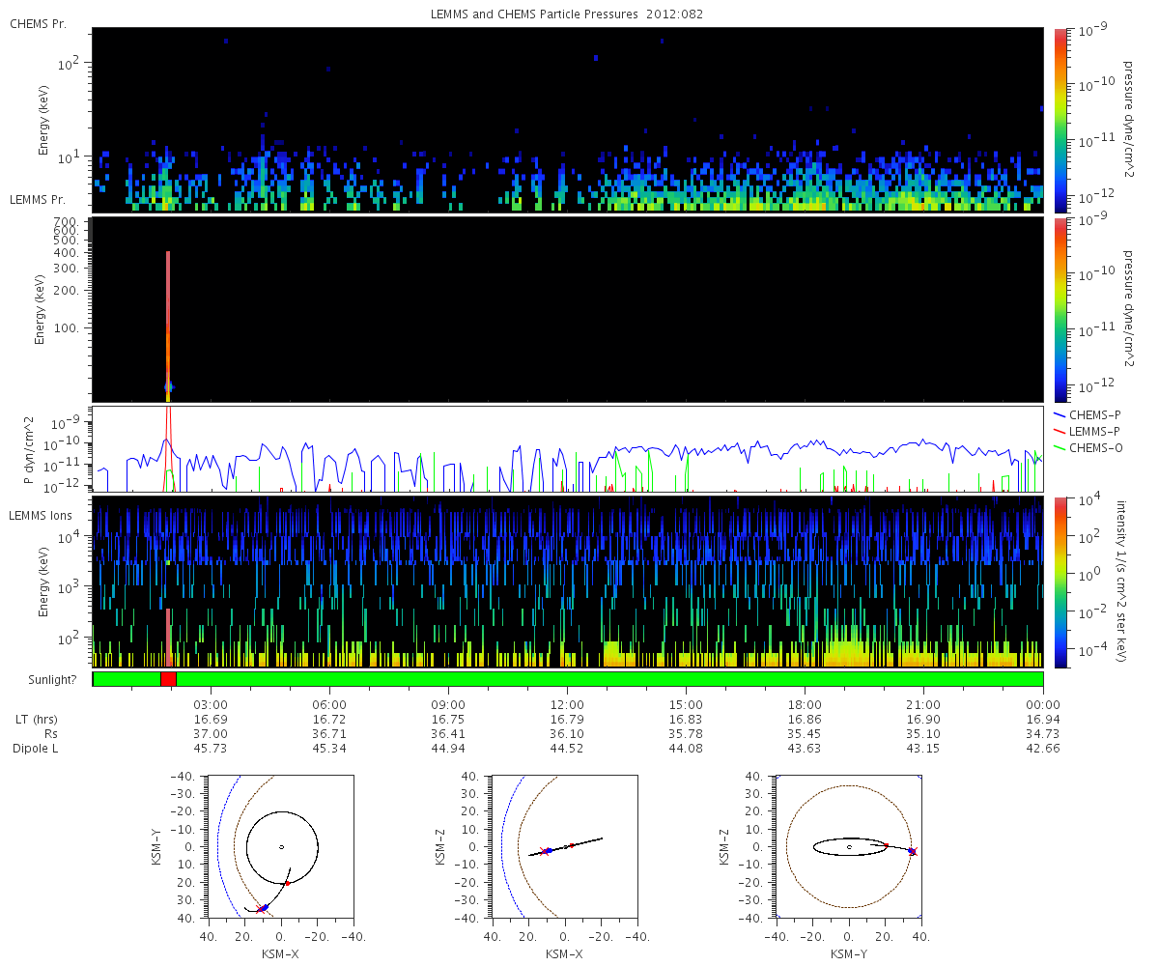The width and height of the screenshot is (1159, 966).
Task: Click the LEMMS Ions intensity color scale
Action: coord(1060,582)
